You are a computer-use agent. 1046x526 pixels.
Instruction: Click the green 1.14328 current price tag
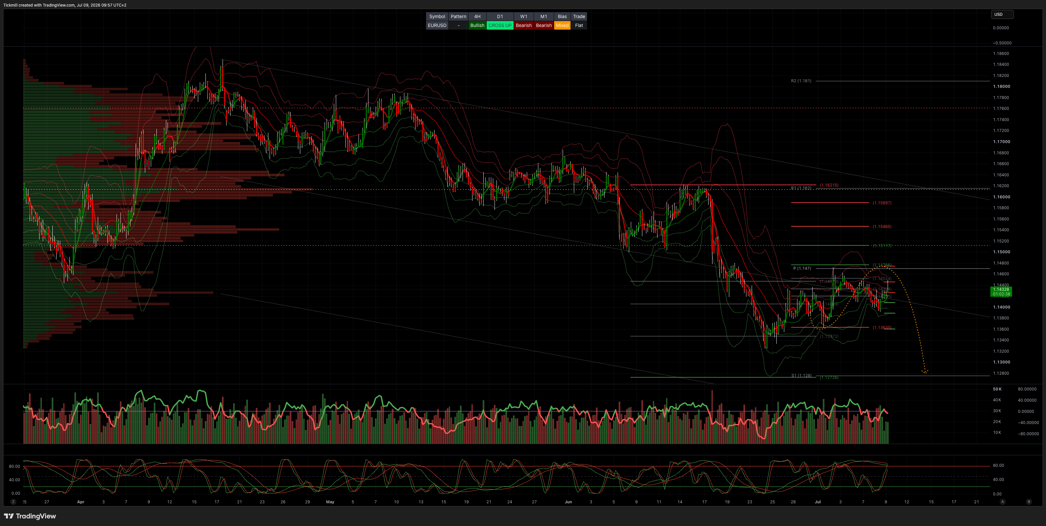coord(1001,291)
